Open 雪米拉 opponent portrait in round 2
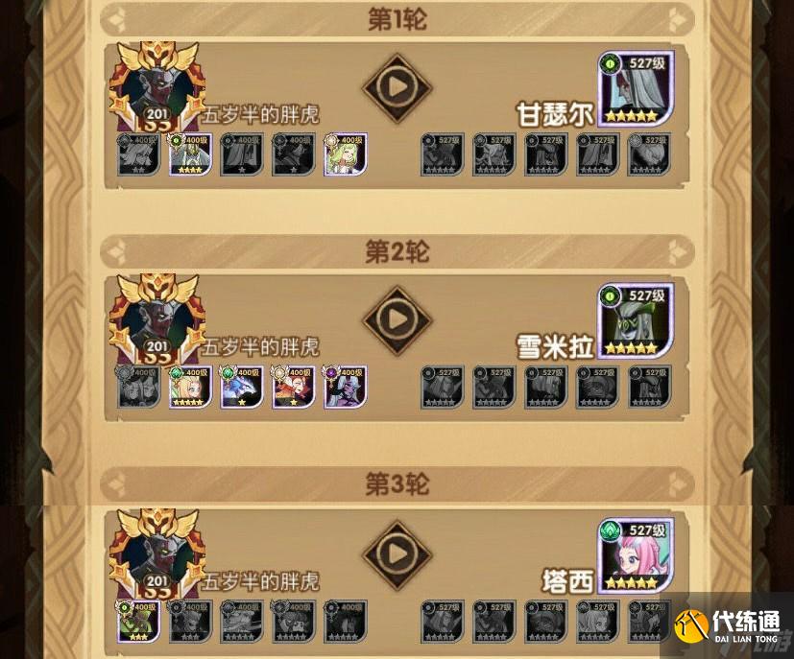This screenshot has width=794, height=659. pos(636,320)
